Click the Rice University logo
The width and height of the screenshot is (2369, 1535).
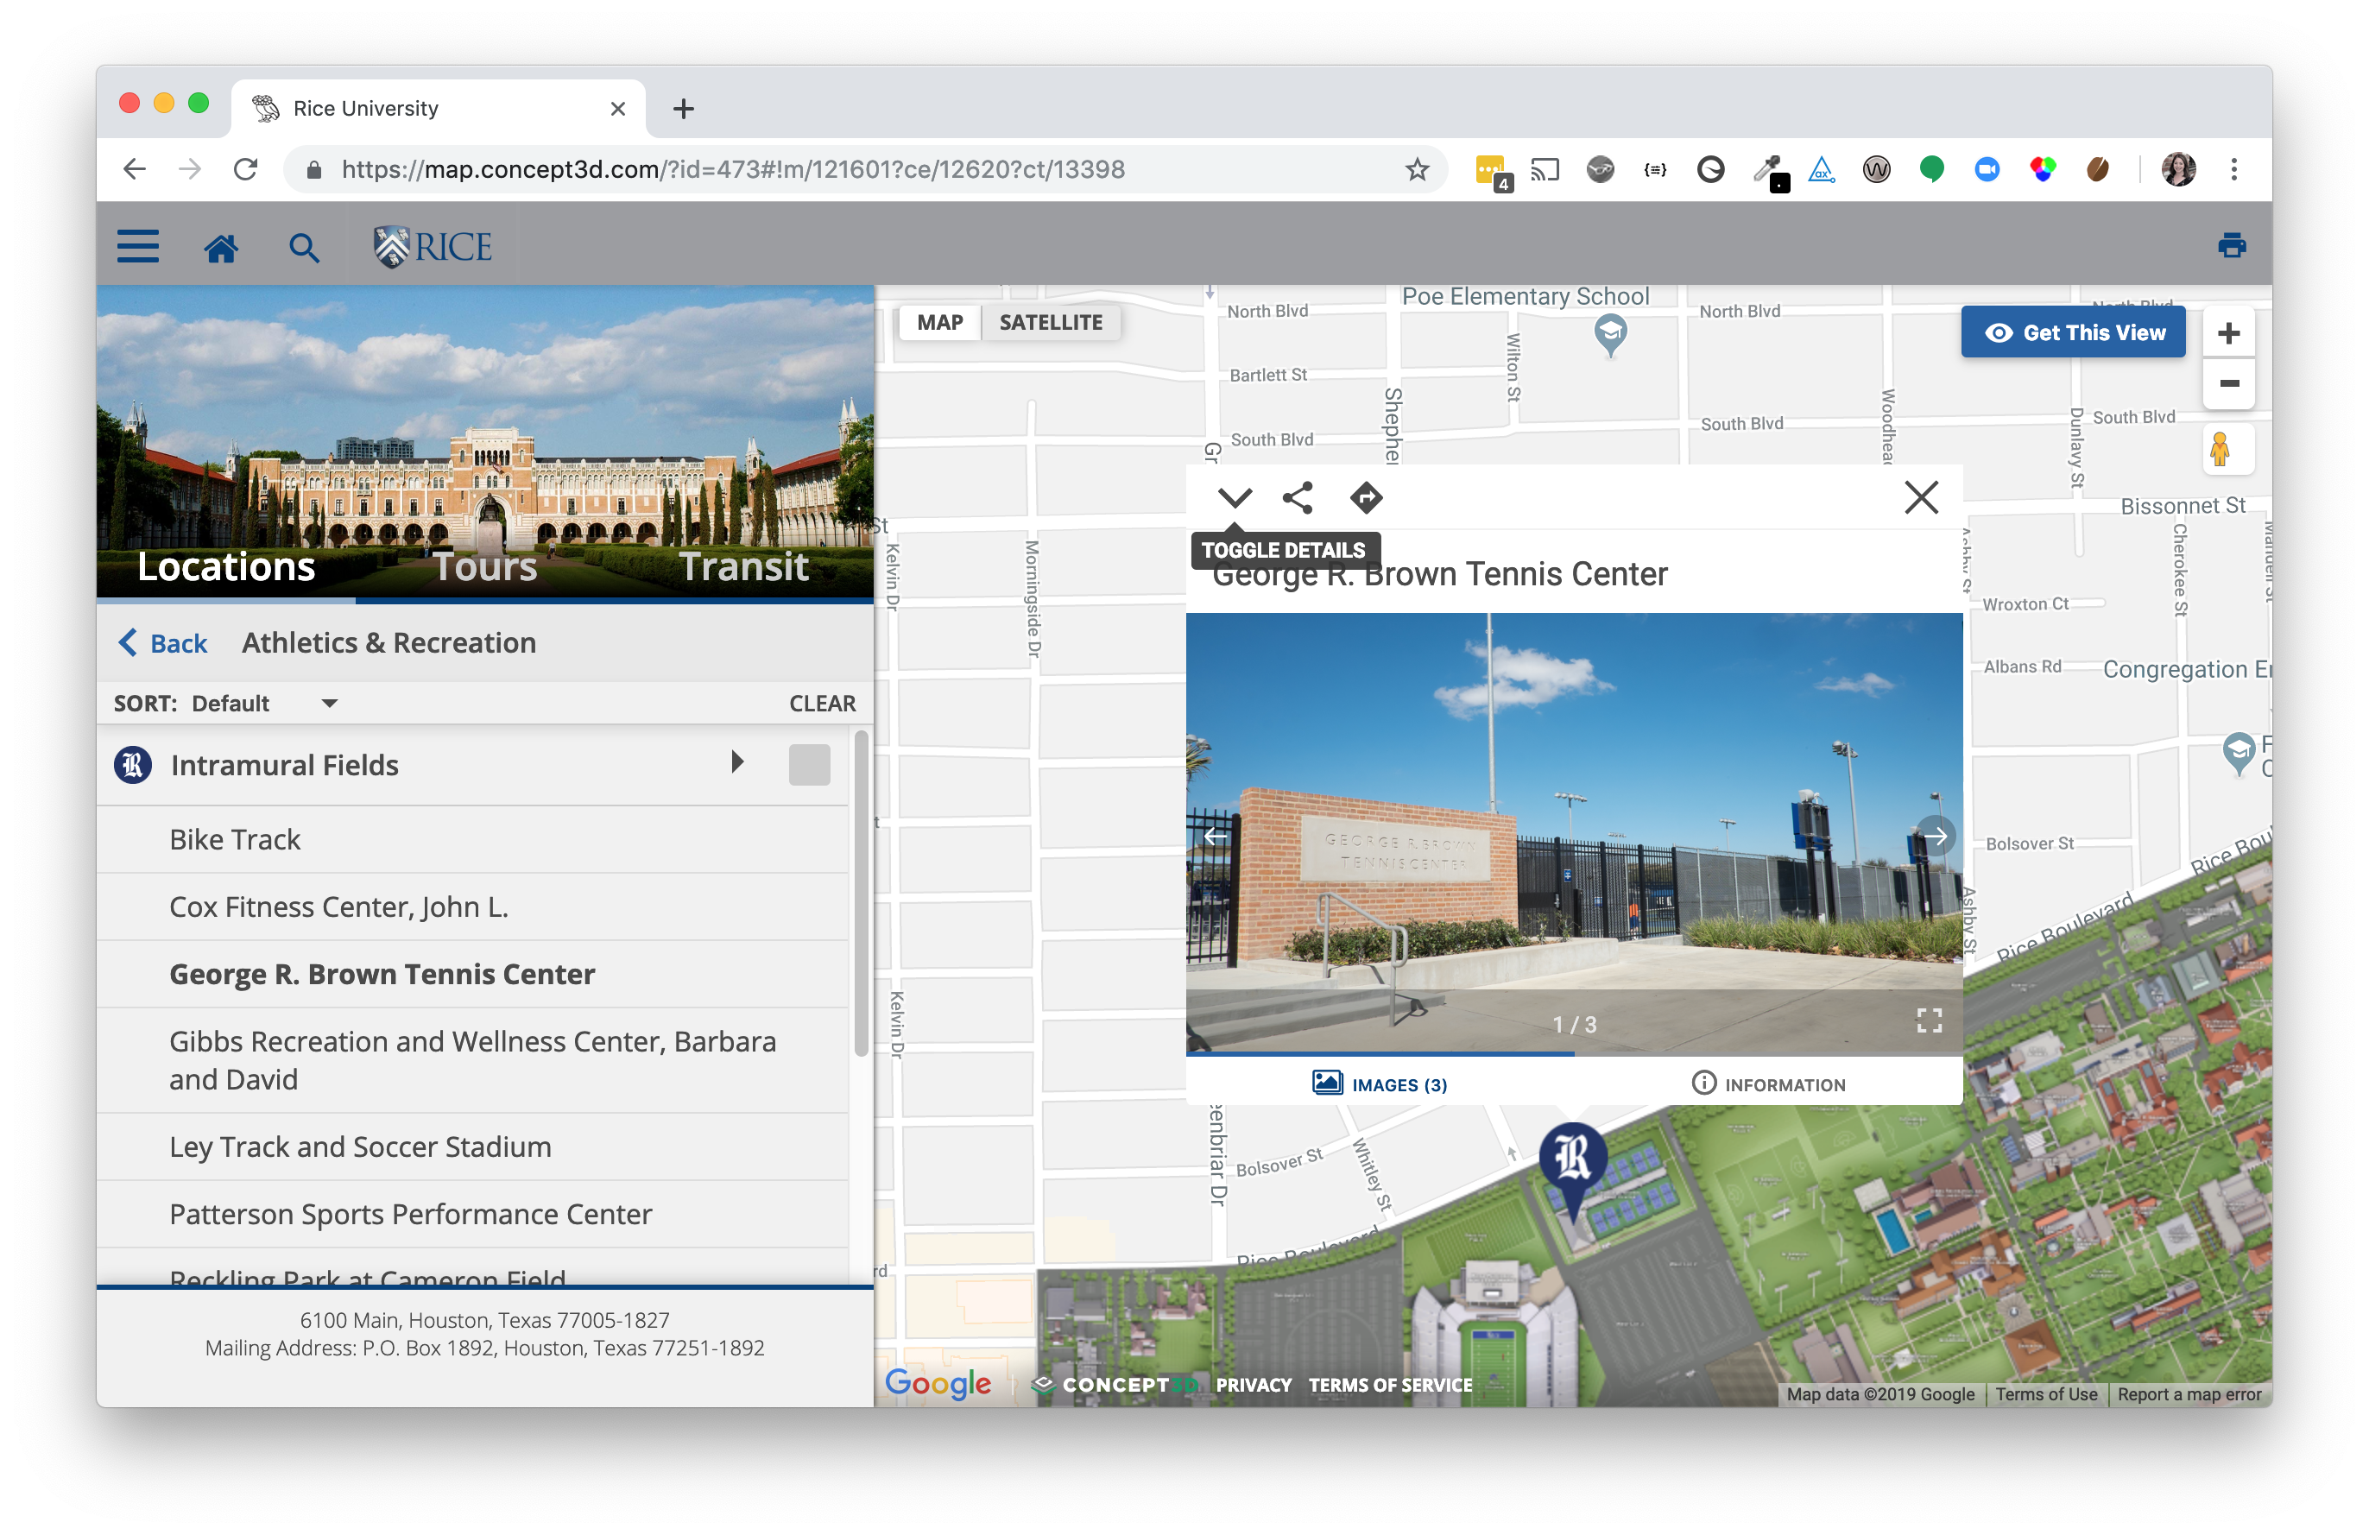tap(432, 247)
